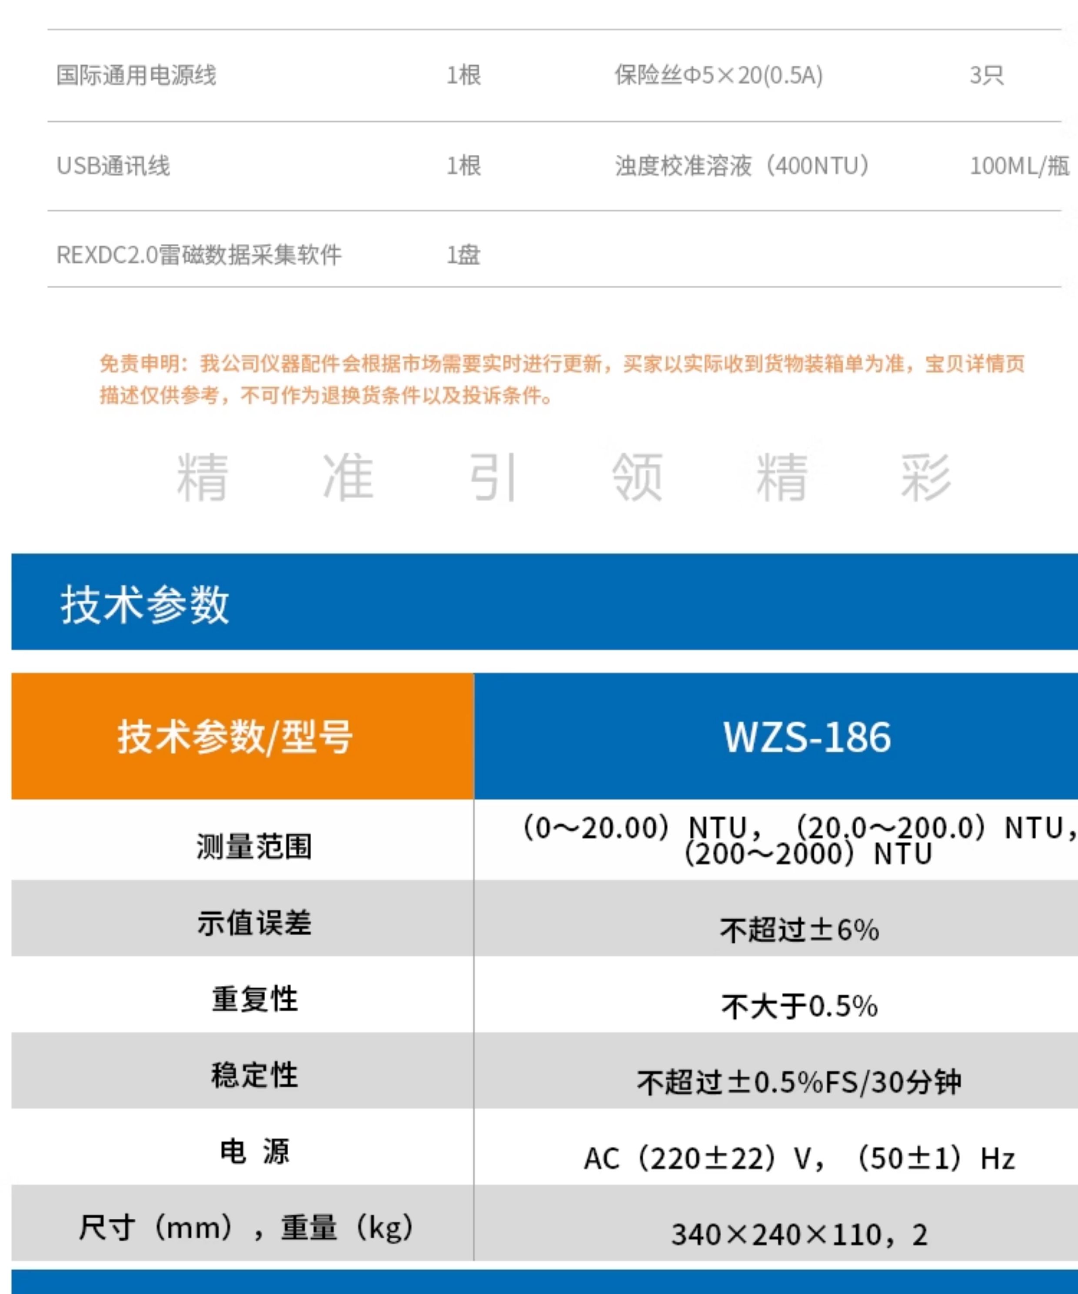Select the 测量范围 row label
Screen dimensions: 1078x1294
254,846
